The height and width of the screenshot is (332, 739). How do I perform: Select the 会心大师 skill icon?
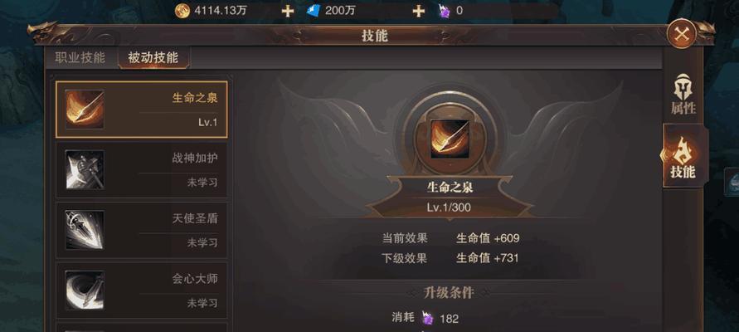coord(85,290)
